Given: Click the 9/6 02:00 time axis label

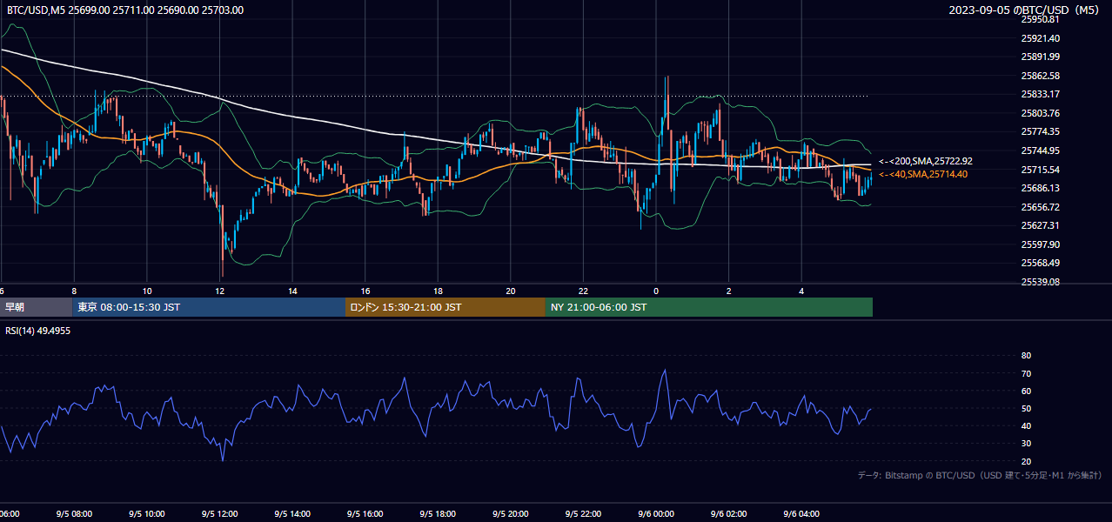Looking at the screenshot, I should (729, 514).
